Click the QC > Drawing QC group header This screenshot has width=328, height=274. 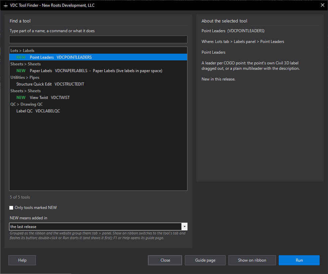[26, 104]
